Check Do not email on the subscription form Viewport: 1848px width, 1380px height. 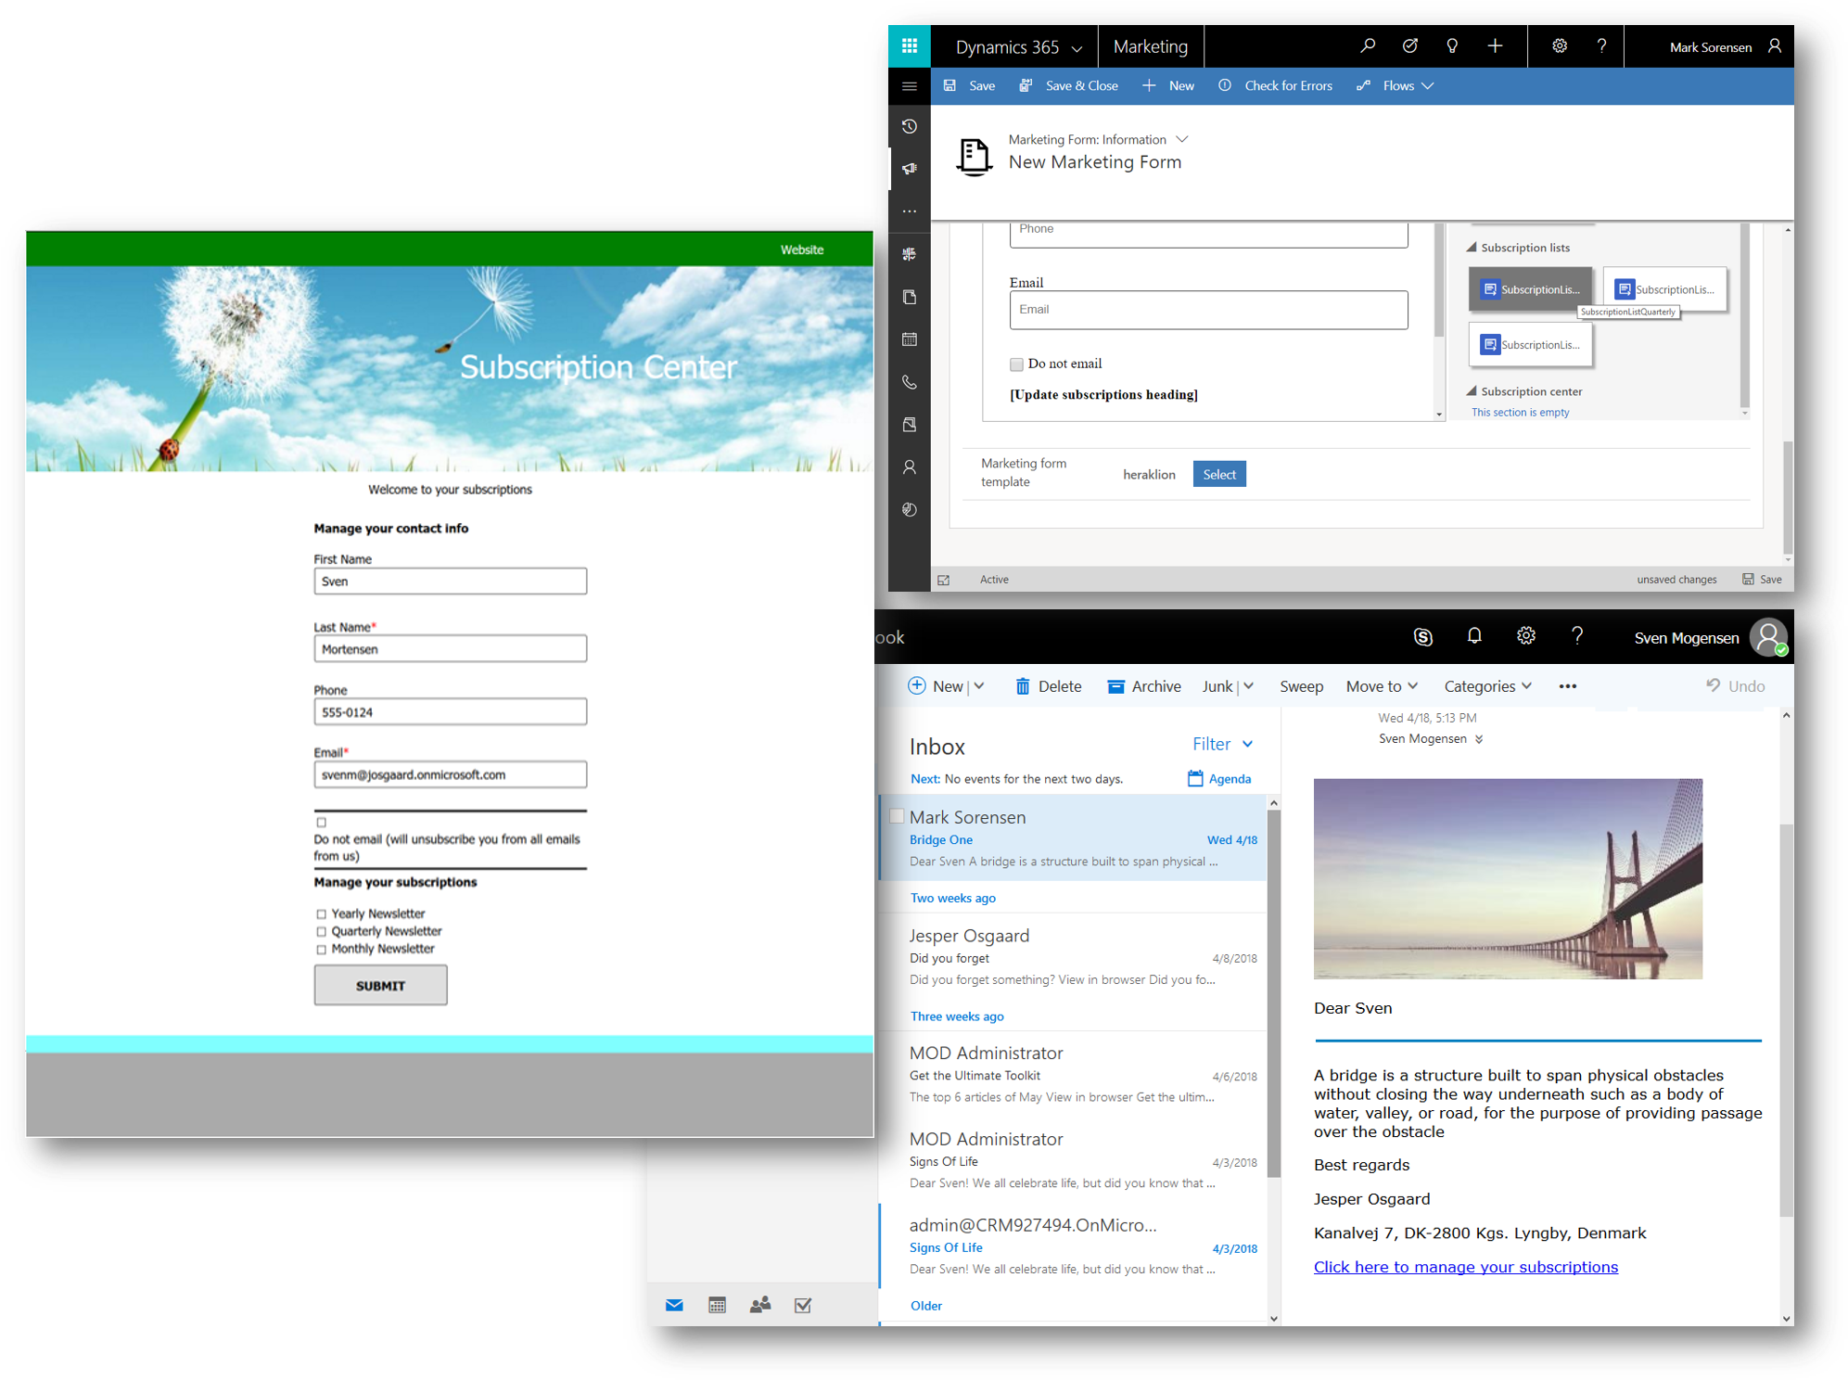(321, 822)
